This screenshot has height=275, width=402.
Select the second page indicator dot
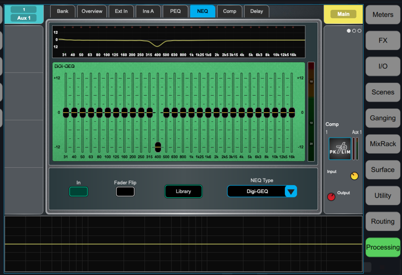tap(354, 31)
